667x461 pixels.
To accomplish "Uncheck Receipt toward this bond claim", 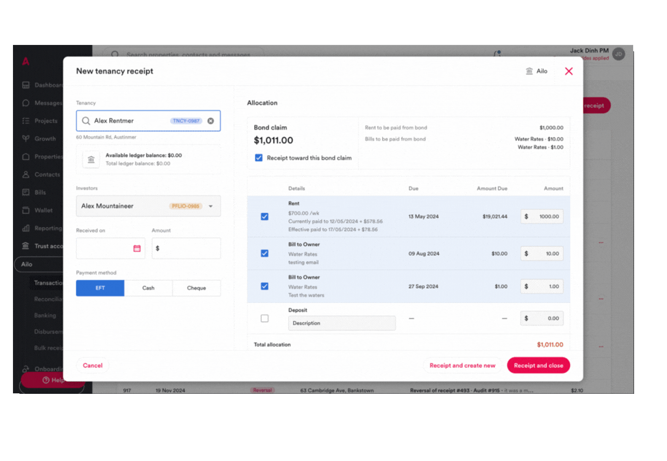I will 259,158.
